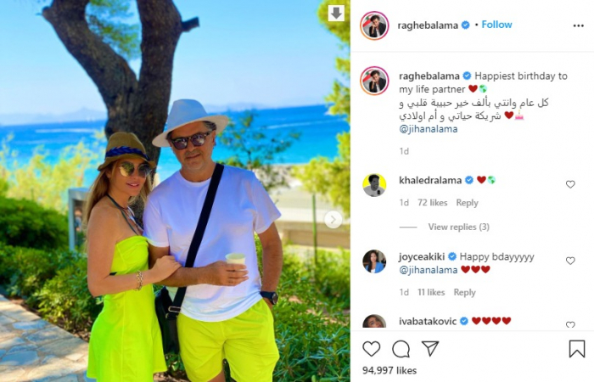Open joyceakiki username link
Viewport: 594px width, 382px height.
(x=422, y=257)
